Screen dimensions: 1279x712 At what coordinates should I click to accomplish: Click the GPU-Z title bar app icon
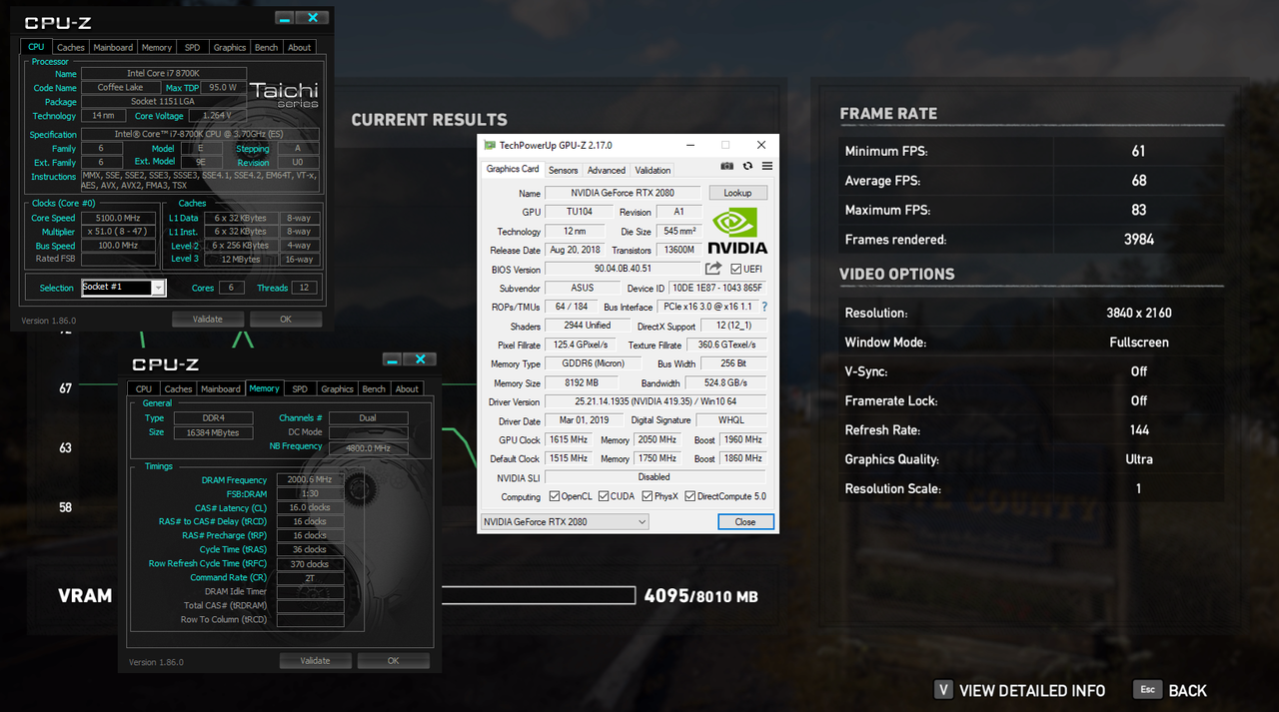490,145
